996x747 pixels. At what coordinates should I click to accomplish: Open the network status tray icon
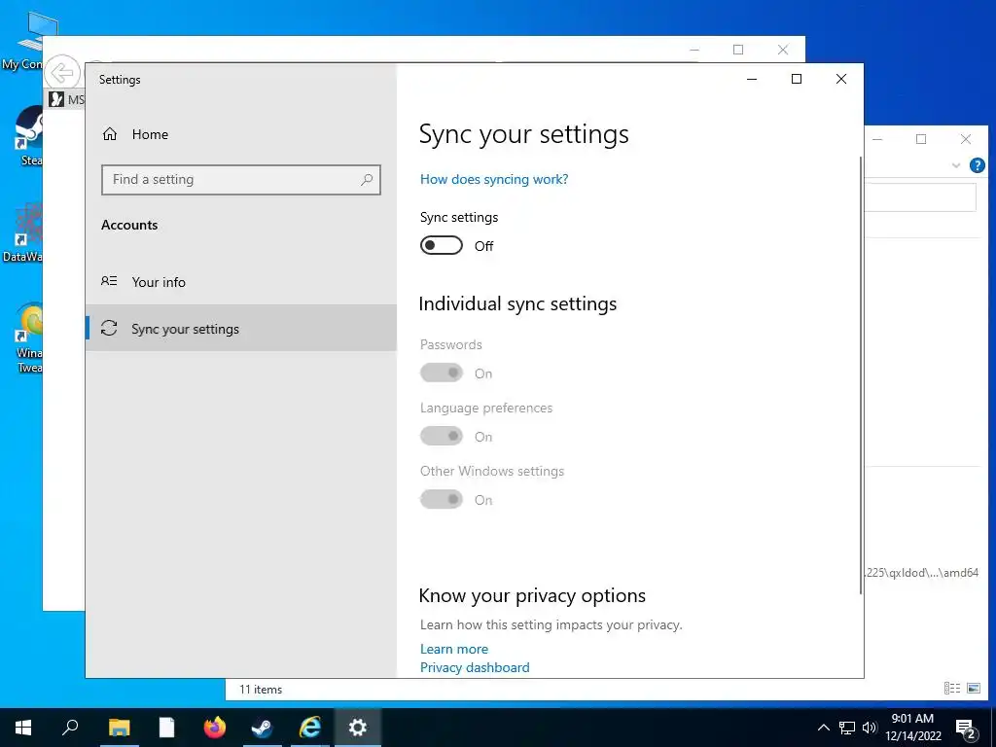coord(846,728)
